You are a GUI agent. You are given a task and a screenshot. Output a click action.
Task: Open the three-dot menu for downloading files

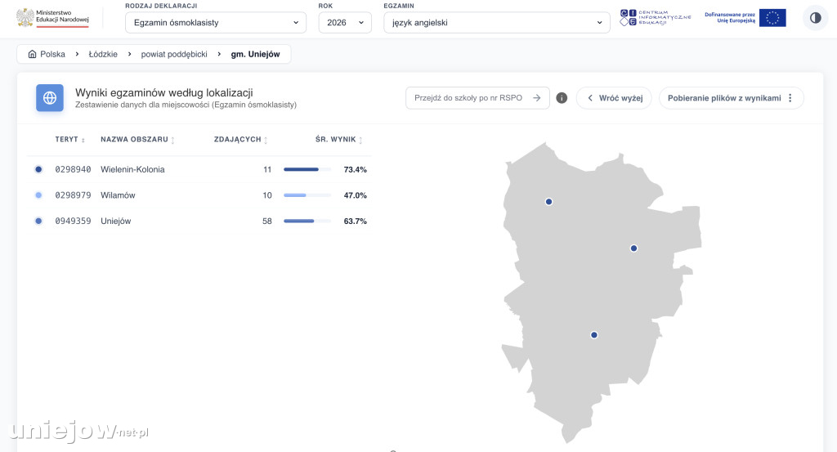point(790,97)
